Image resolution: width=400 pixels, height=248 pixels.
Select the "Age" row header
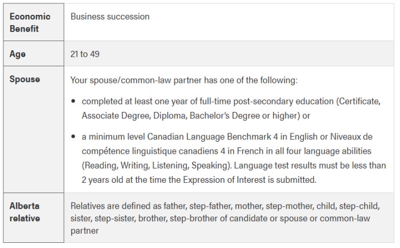click(18, 54)
